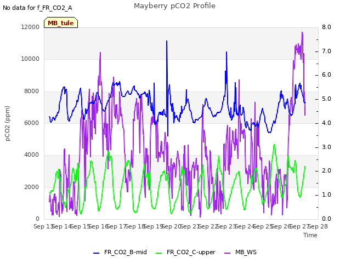The height and width of the screenshot is (263, 351).
Task: Click the 7.0 right axis tick label
Action: tap(326, 51)
